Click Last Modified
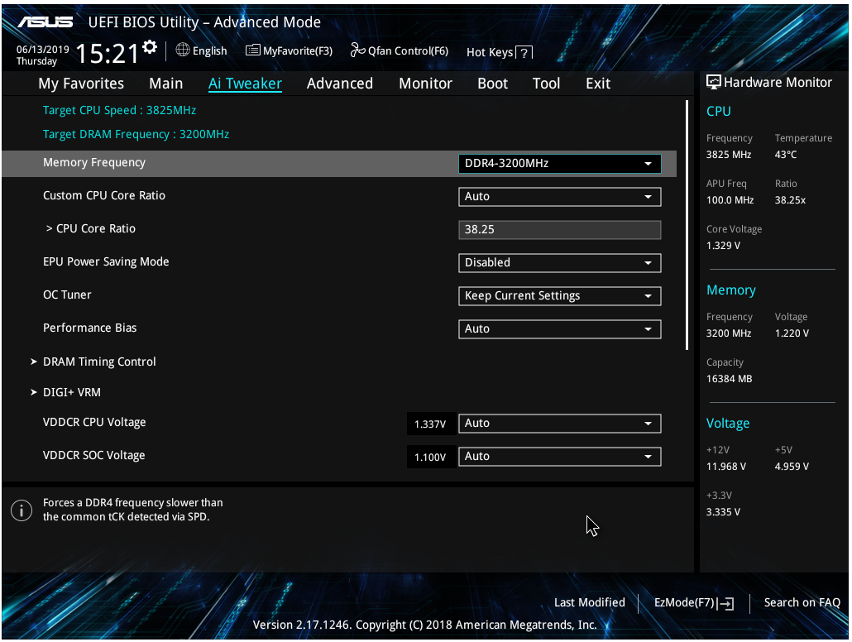852x642 pixels. pyautogui.click(x=590, y=603)
